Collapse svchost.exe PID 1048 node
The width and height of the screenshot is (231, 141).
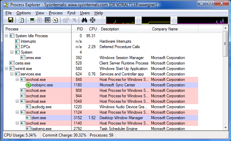click(17, 101)
